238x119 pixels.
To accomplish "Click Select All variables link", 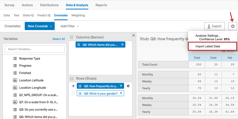I will [x=59, y=39].
